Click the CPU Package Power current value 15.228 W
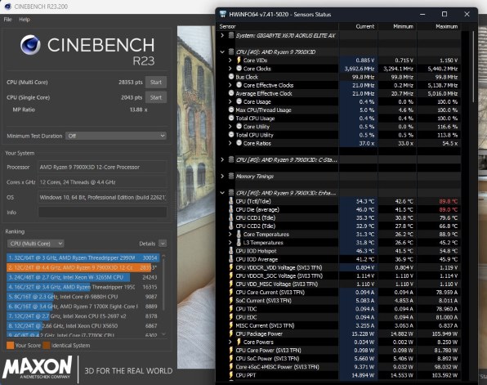 pos(363,334)
